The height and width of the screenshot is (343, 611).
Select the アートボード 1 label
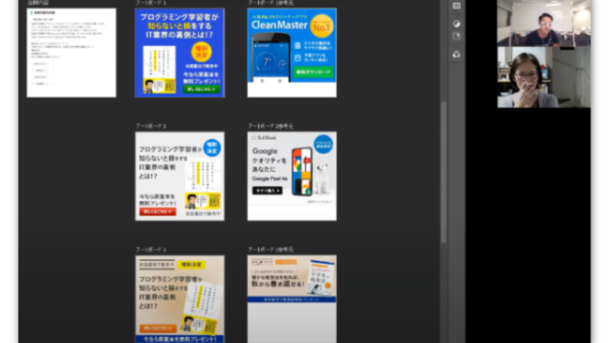151,3
